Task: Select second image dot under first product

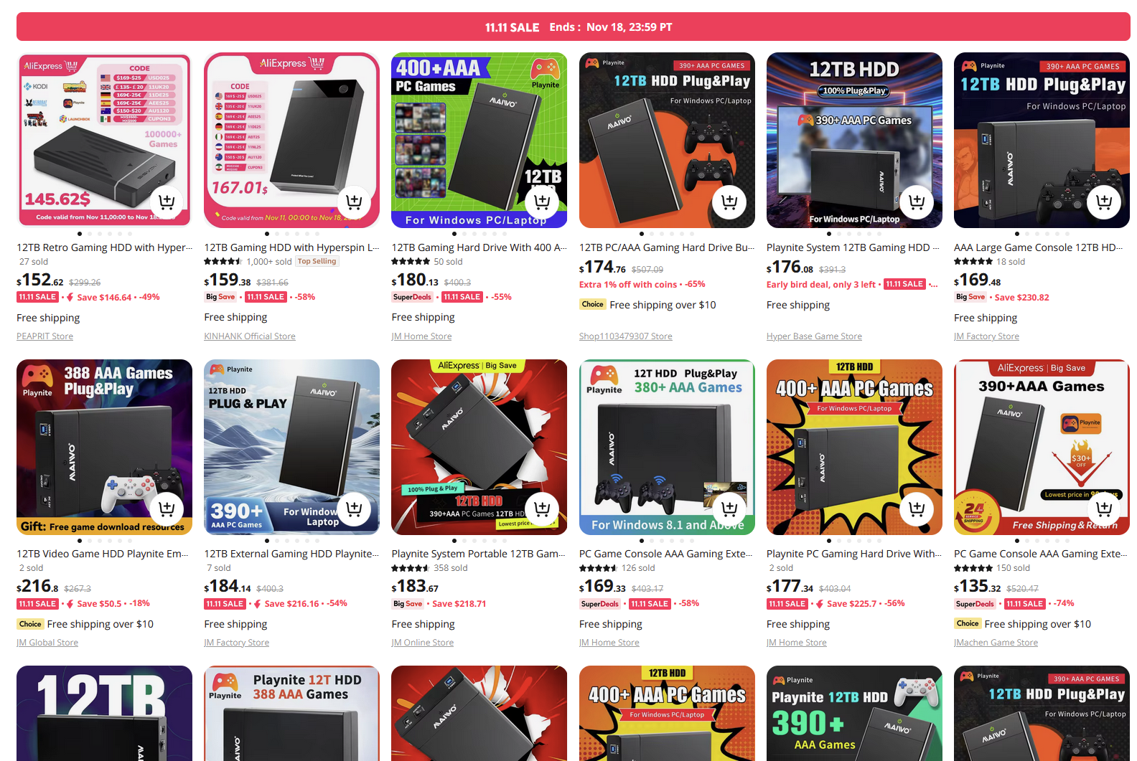Action: pyautogui.click(x=90, y=234)
